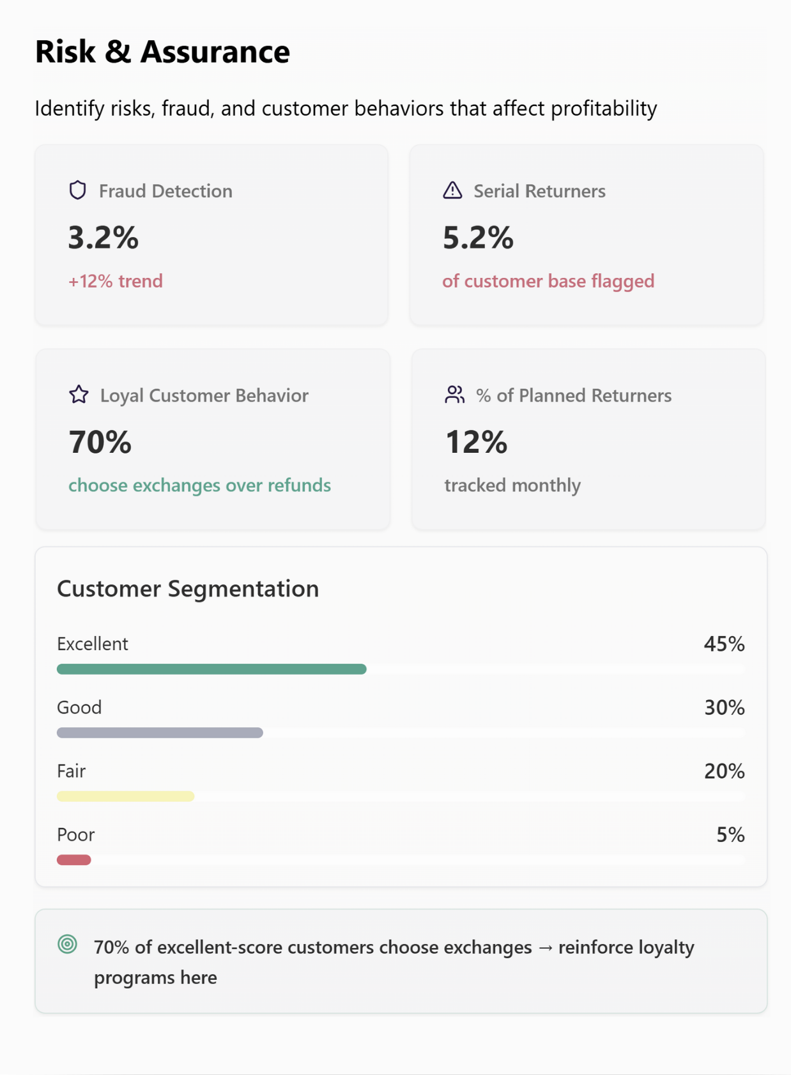
Task: Click the shield icon beside Fraud Detection
Action: coord(78,190)
